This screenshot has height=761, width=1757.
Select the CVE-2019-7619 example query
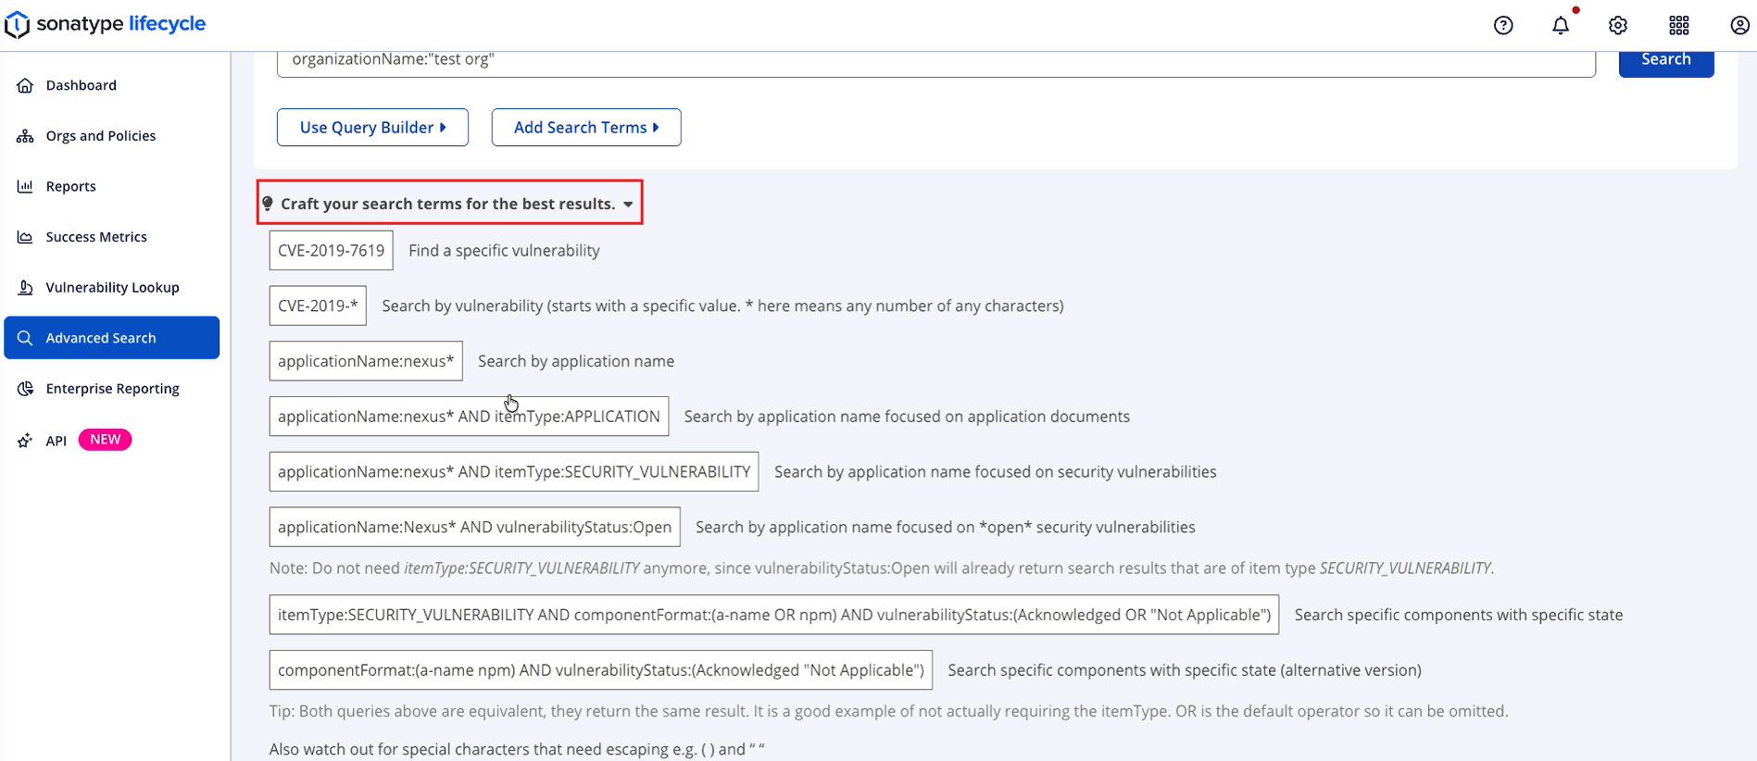click(x=331, y=251)
